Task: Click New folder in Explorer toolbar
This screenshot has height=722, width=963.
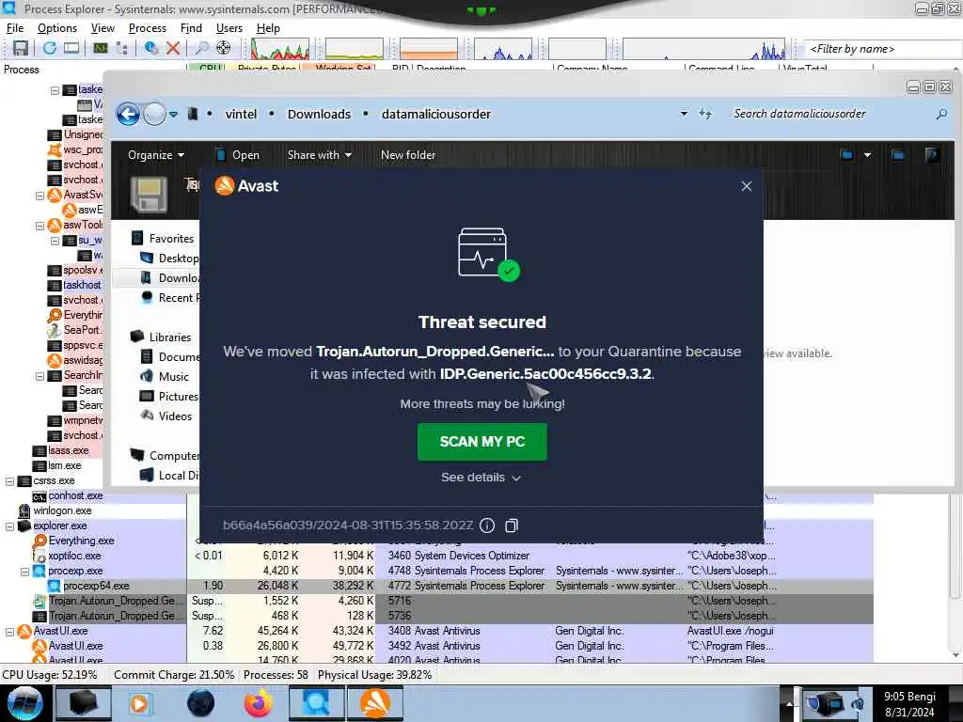Action: (x=408, y=155)
